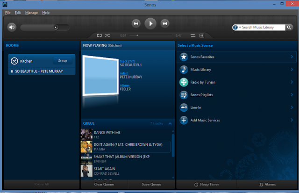Screen dimensions: 299x193
Task: Open Sonos Playlists icon
Action: pos(184,95)
